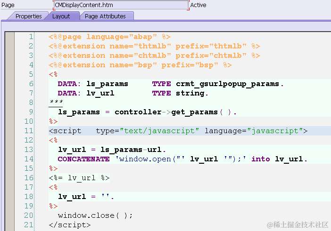
Task: Select the bsp extension line
Action: pos(140,65)
